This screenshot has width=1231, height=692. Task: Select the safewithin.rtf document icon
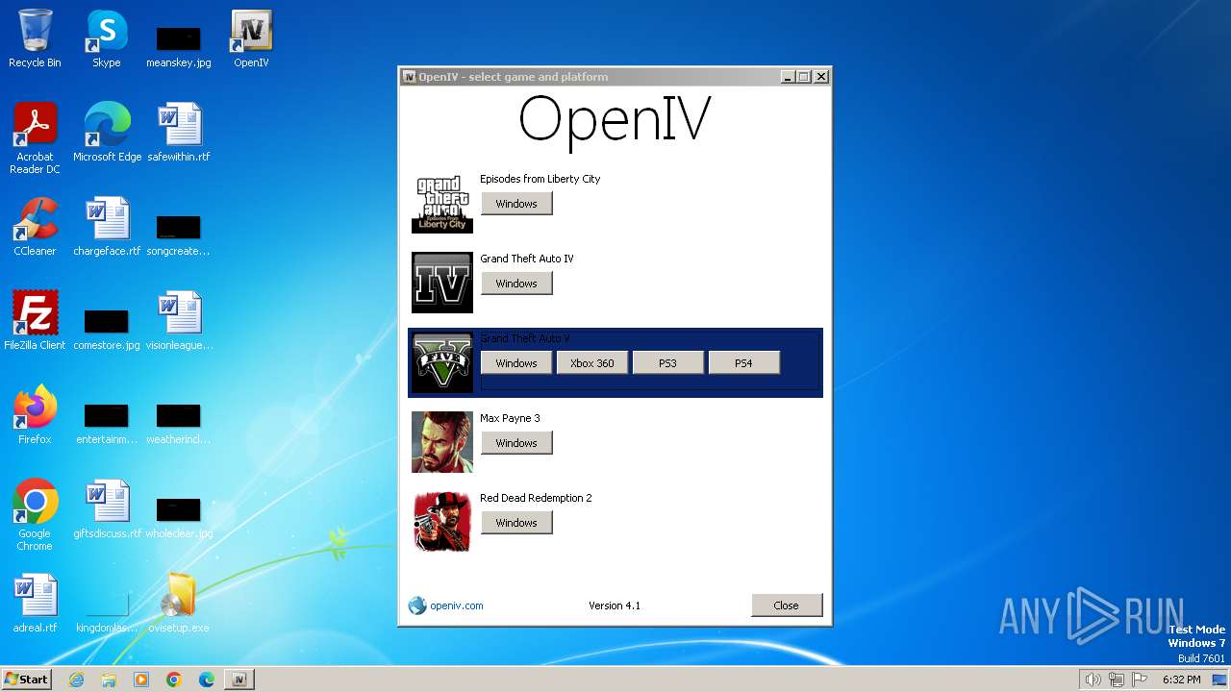click(179, 132)
